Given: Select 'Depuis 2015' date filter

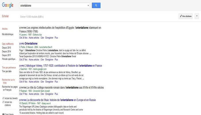Looking at the screenshot, I should click(x=6, y=47).
